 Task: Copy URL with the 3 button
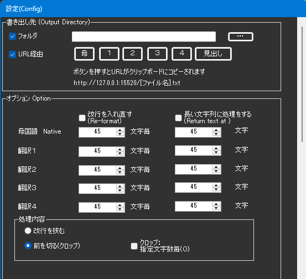157,54
